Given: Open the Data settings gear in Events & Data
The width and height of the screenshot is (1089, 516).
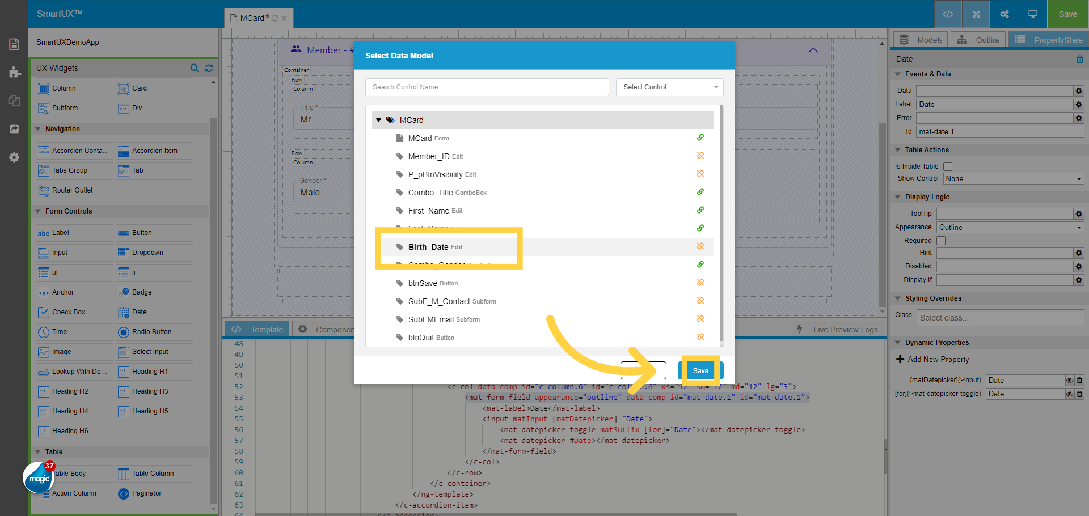Looking at the screenshot, I should [x=1079, y=91].
